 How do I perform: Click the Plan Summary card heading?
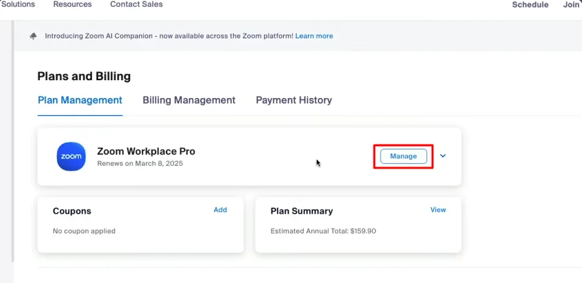(x=302, y=211)
